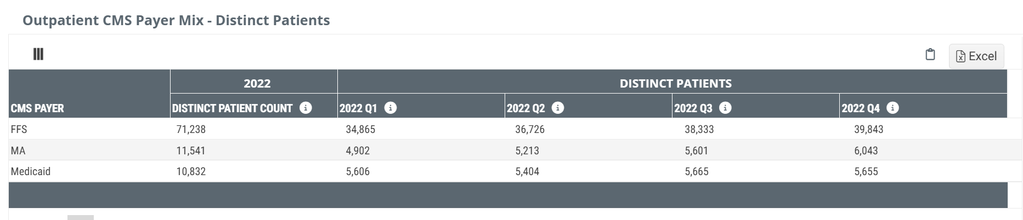Show info for Distinct Patient Count
Viewport: 1023px width, 220px height.
[306, 108]
